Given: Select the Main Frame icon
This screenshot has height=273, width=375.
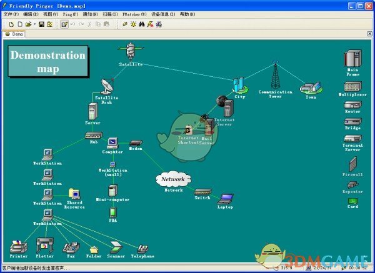Looking at the screenshot, I should click(352, 58).
